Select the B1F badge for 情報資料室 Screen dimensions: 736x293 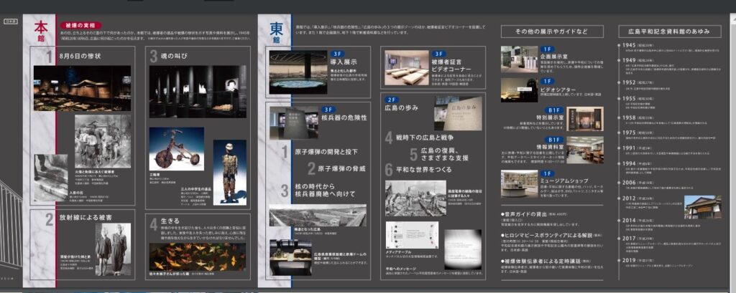pos(553,140)
